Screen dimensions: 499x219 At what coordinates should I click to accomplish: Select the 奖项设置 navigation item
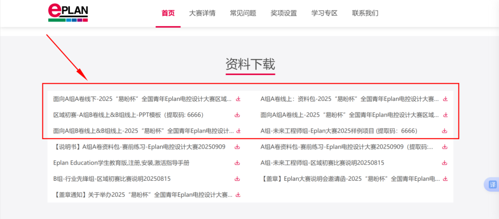tap(283, 13)
